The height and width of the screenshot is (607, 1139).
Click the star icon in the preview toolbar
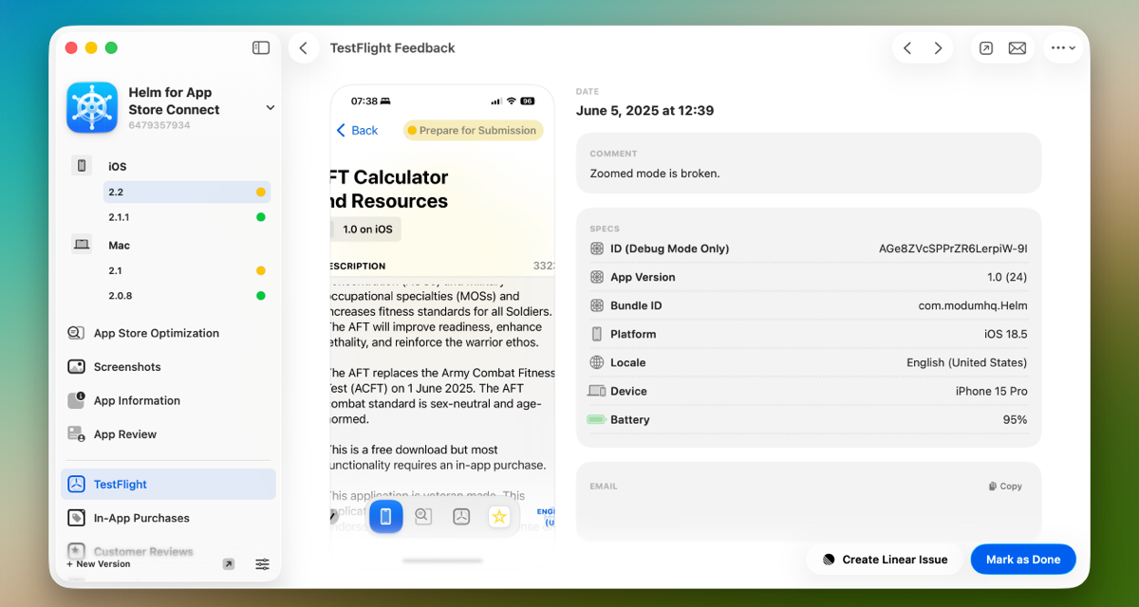tap(500, 516)
